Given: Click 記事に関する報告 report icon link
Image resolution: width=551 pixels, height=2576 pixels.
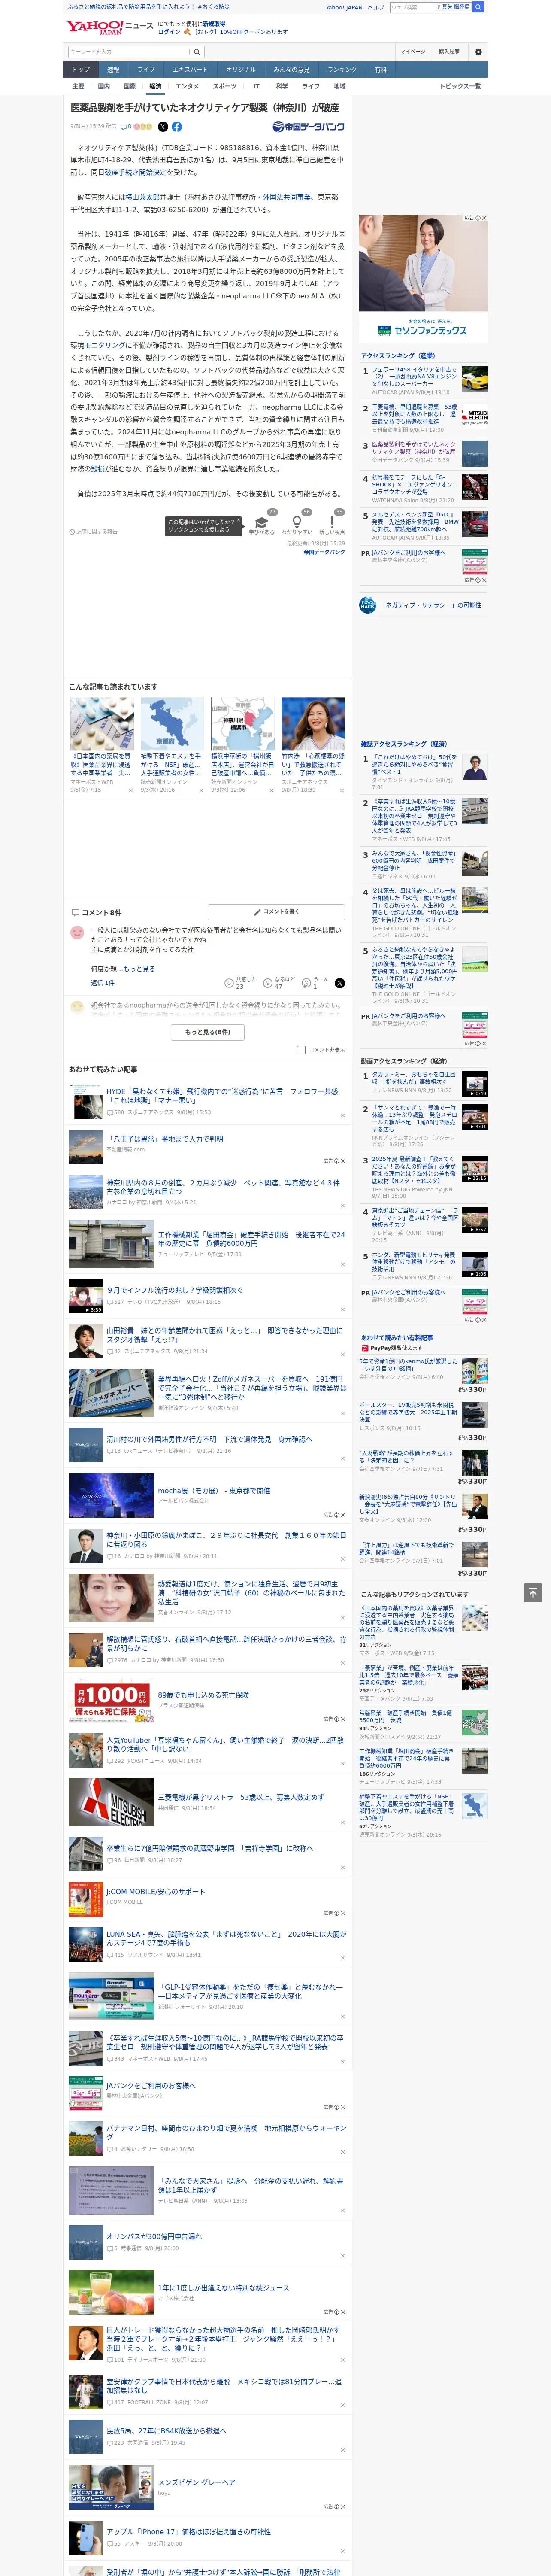Looking at the screenshot, I should click(94, 532).
